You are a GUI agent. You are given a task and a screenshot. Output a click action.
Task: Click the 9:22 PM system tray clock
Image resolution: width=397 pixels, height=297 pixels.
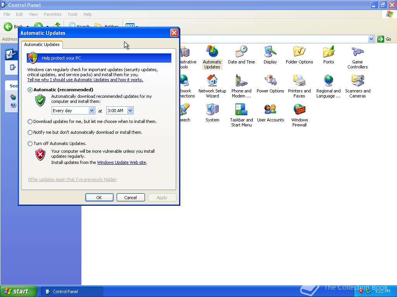[383, 291]
